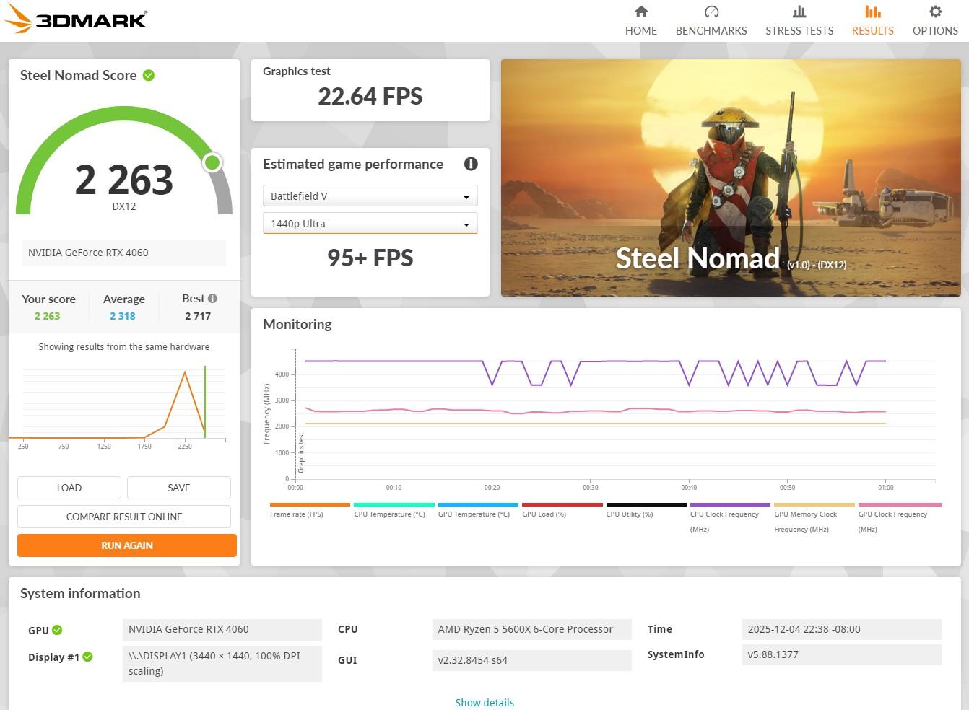Switch to BENCHMARKS tab

711,21
